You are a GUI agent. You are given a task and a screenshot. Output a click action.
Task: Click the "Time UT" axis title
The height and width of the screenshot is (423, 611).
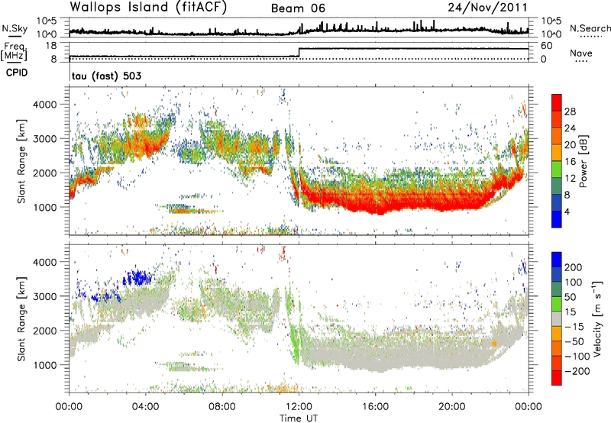[299, 418]
